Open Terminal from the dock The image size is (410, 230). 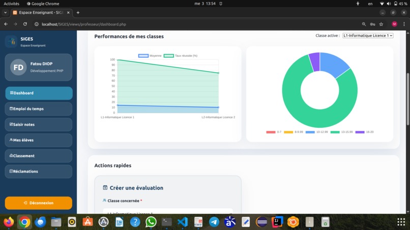166,222
